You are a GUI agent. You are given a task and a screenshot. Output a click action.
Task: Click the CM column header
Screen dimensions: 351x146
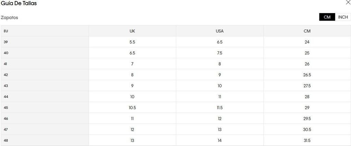click(x=307, y=31)
